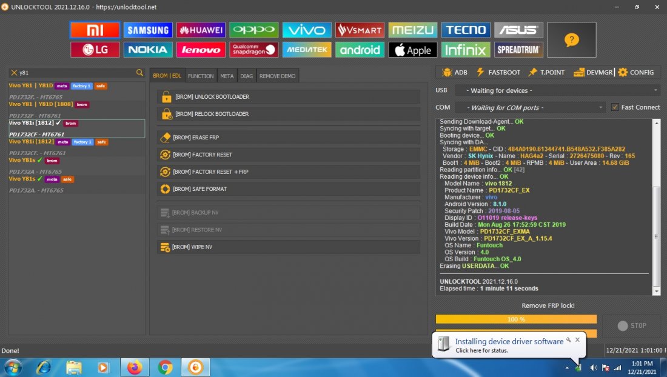Run [BROM] UNLOCK BOOTLOADER

coord(289,96)
